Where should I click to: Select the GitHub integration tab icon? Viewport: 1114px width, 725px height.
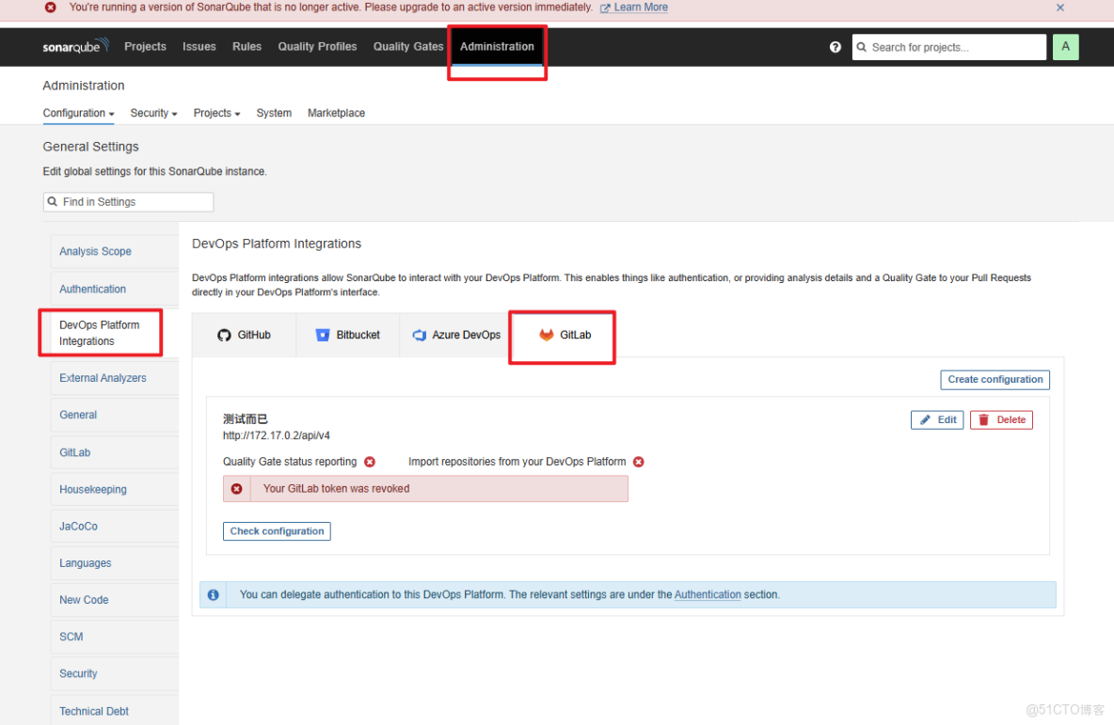coord(224,335)
